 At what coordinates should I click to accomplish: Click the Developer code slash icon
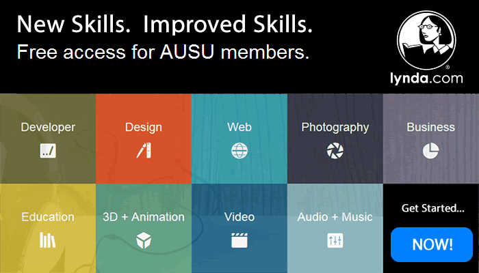click(x=48, y=151)
